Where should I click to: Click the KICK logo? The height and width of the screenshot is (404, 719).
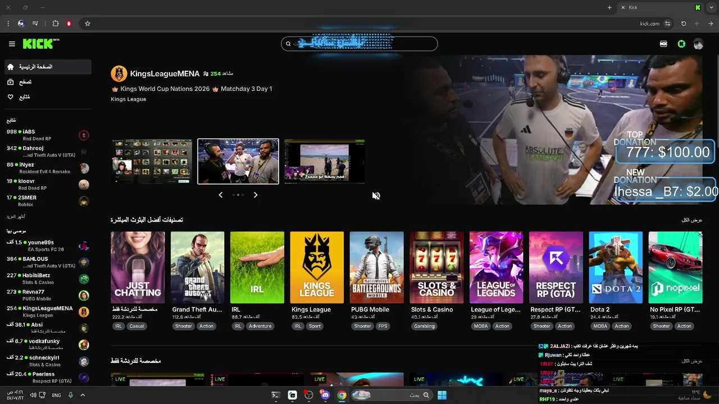[x=40, y=44]
